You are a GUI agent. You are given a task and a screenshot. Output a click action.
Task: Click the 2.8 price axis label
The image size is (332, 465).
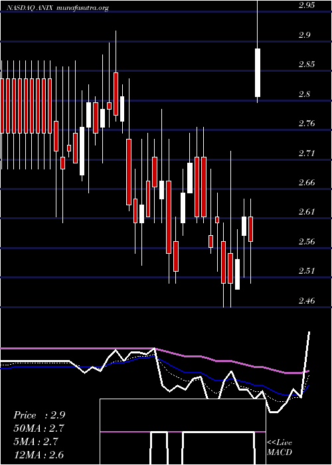[304, 94]
